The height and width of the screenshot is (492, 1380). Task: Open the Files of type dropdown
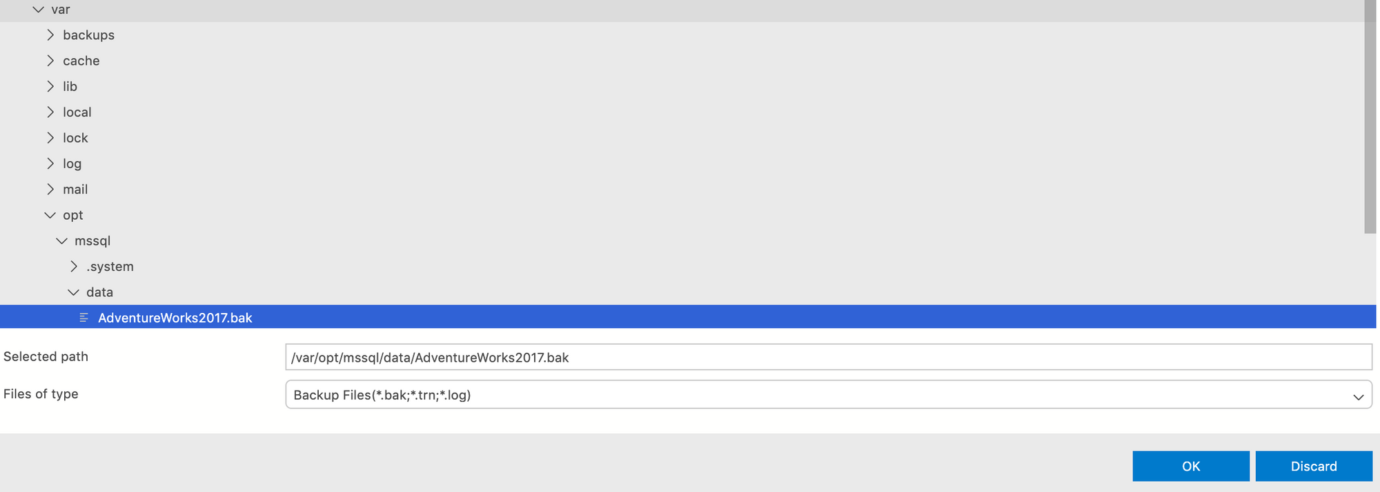point(829,395)
